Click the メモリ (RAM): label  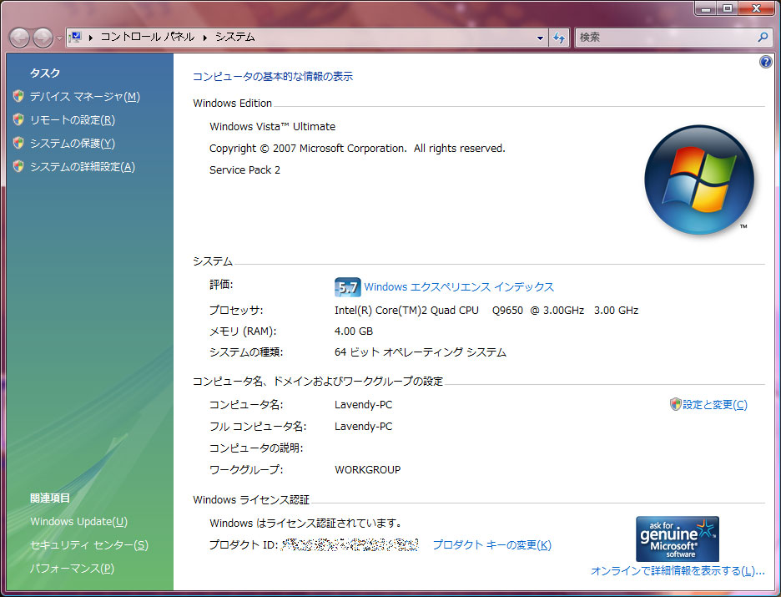(x=243, y=331)
